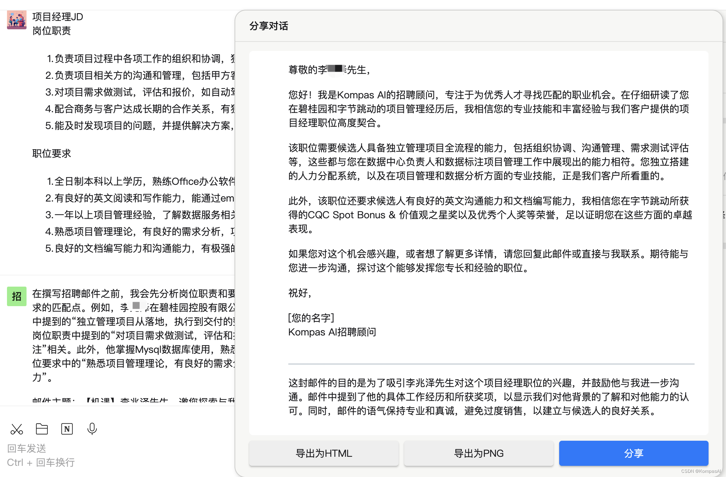The width and height of the screenshot is (726, 477).
Task: Click the 祝好 closing line
Action: click(299, 293)
